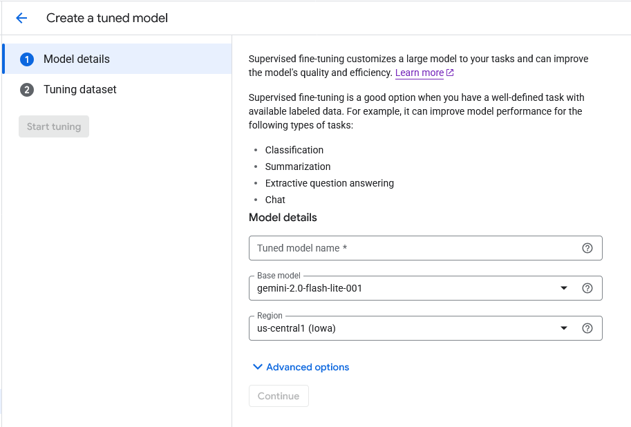Image resolution: width=631 pixels, height=427 pixels.
Task: Follow the Learn more link
Action: (x=420, y=73)
